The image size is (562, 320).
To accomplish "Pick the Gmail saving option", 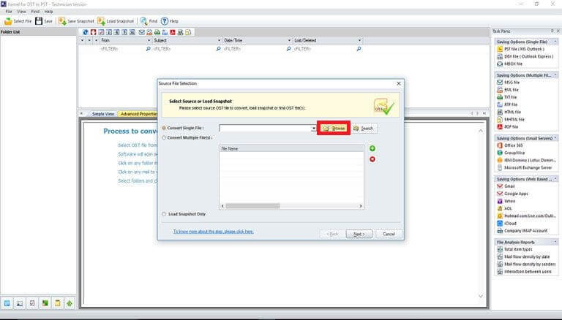I will coord(509,186).
